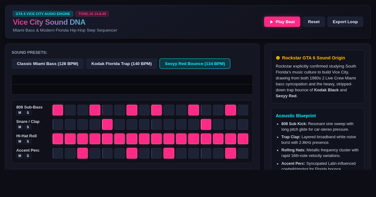Image resolution: width=376 pixels, height=197 pixels.
Task: Toggle step 1 of the Hi-Hat Roll row
Action: click(58, 139)
